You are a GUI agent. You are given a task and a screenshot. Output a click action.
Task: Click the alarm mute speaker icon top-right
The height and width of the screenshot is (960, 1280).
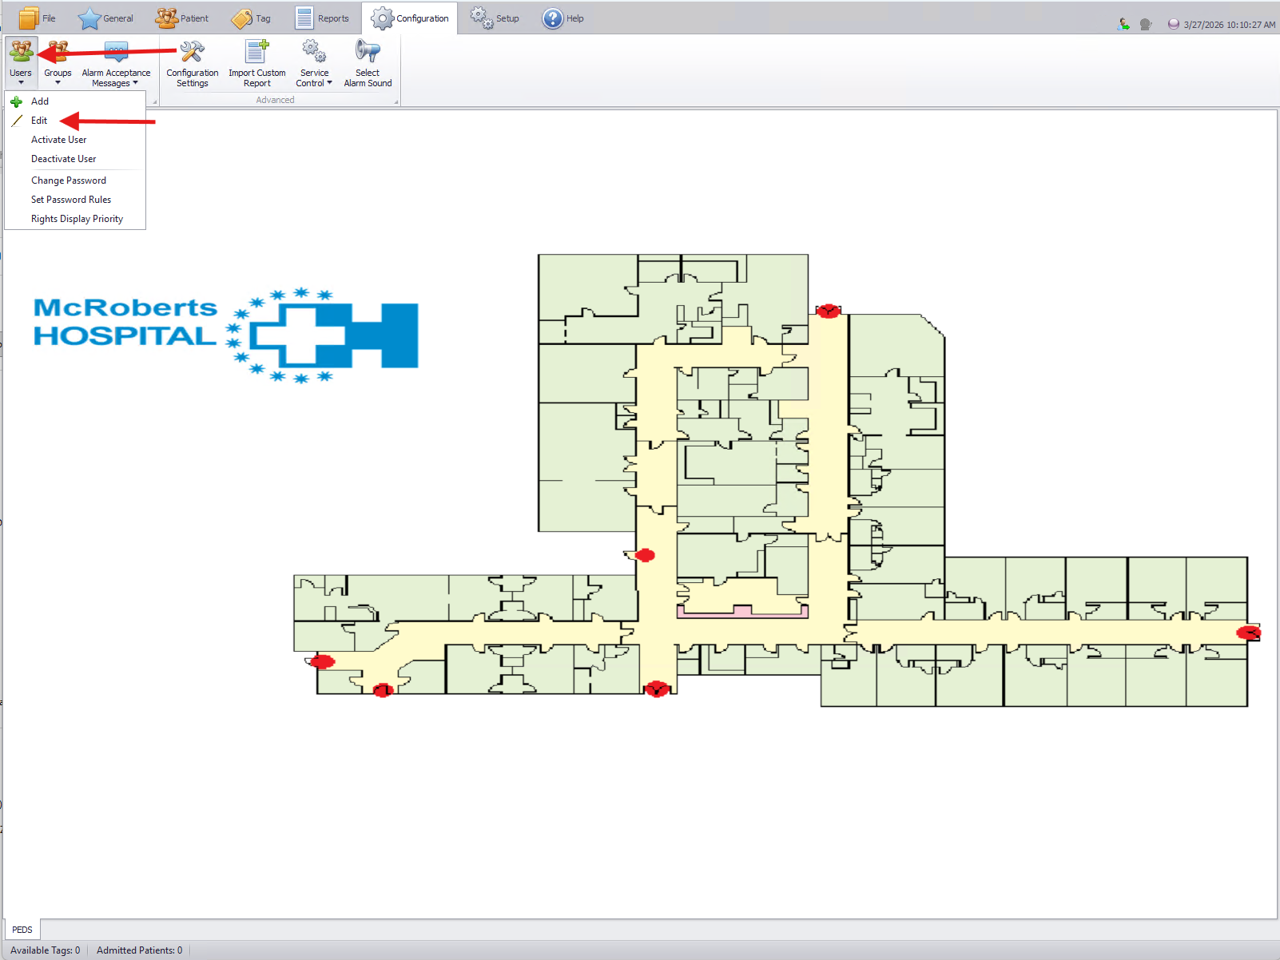pos(1146,25)
